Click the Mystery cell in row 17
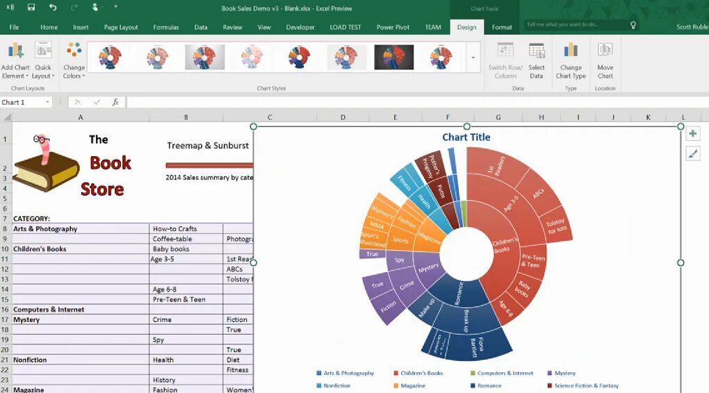 (x=81, y=320)
